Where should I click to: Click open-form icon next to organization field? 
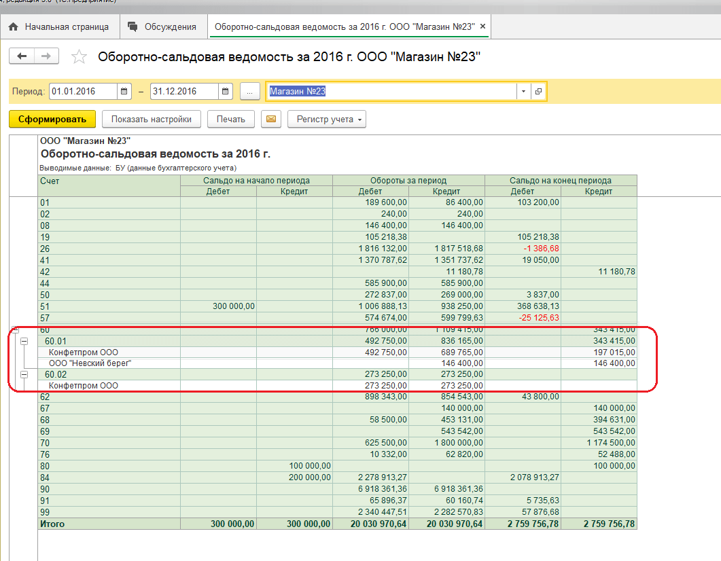tap(538, 92)
